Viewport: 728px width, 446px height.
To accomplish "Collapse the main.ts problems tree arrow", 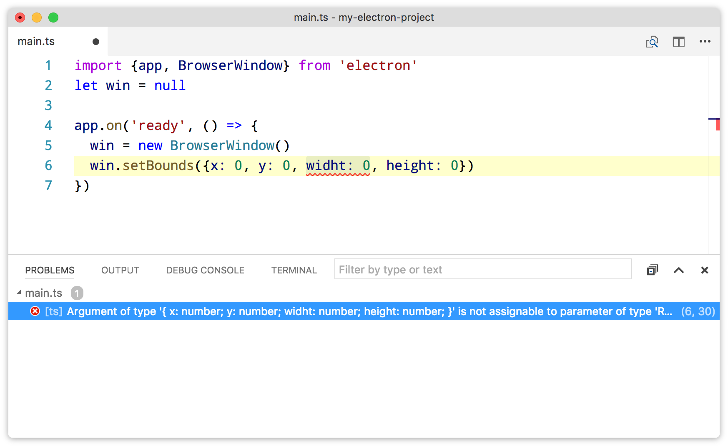I will pyautogui.click(x=19, y=293).
